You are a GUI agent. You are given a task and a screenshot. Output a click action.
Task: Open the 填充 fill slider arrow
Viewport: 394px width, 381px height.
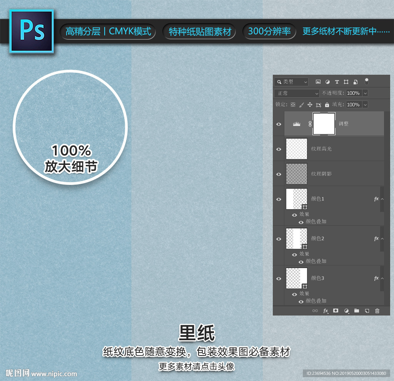(x=366, y=105)
